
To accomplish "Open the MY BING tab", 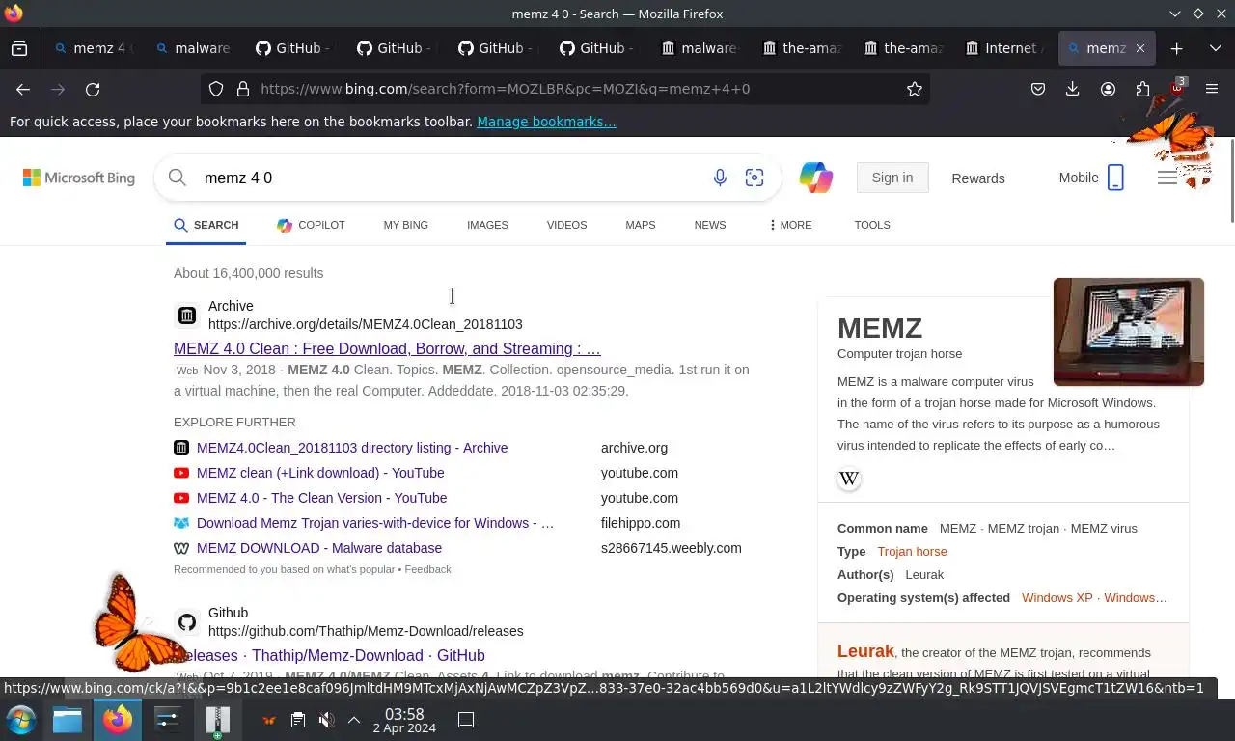I will click(x=405, y=225).
